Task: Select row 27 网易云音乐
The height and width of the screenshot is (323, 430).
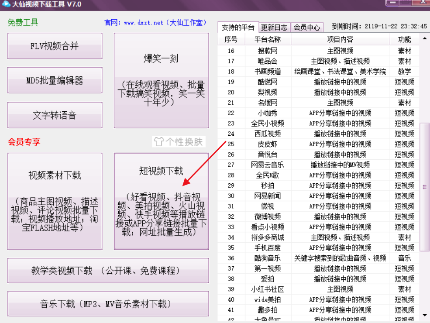Action: point(318,165)
